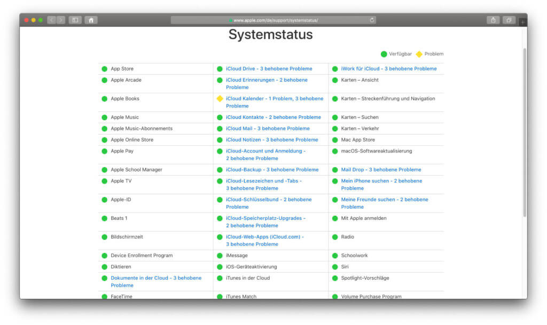Click the Systemstatus page heading
Image resolution: width=547 pixels, height=325 pixels.
(x=270, y=35)
